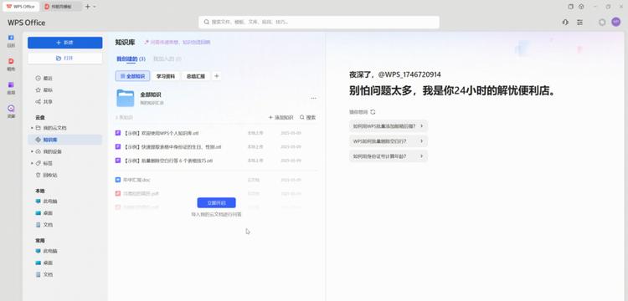
Task: Expand the arrow beside 我的设备
Action: coord(32,152)
